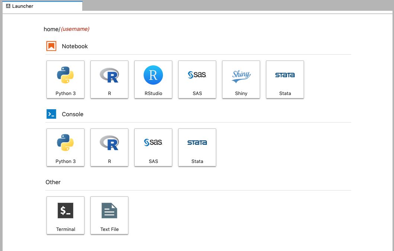Screen dimensions: 394x251
Task: Click the Notebook section heading text
Action: (75, 46)
